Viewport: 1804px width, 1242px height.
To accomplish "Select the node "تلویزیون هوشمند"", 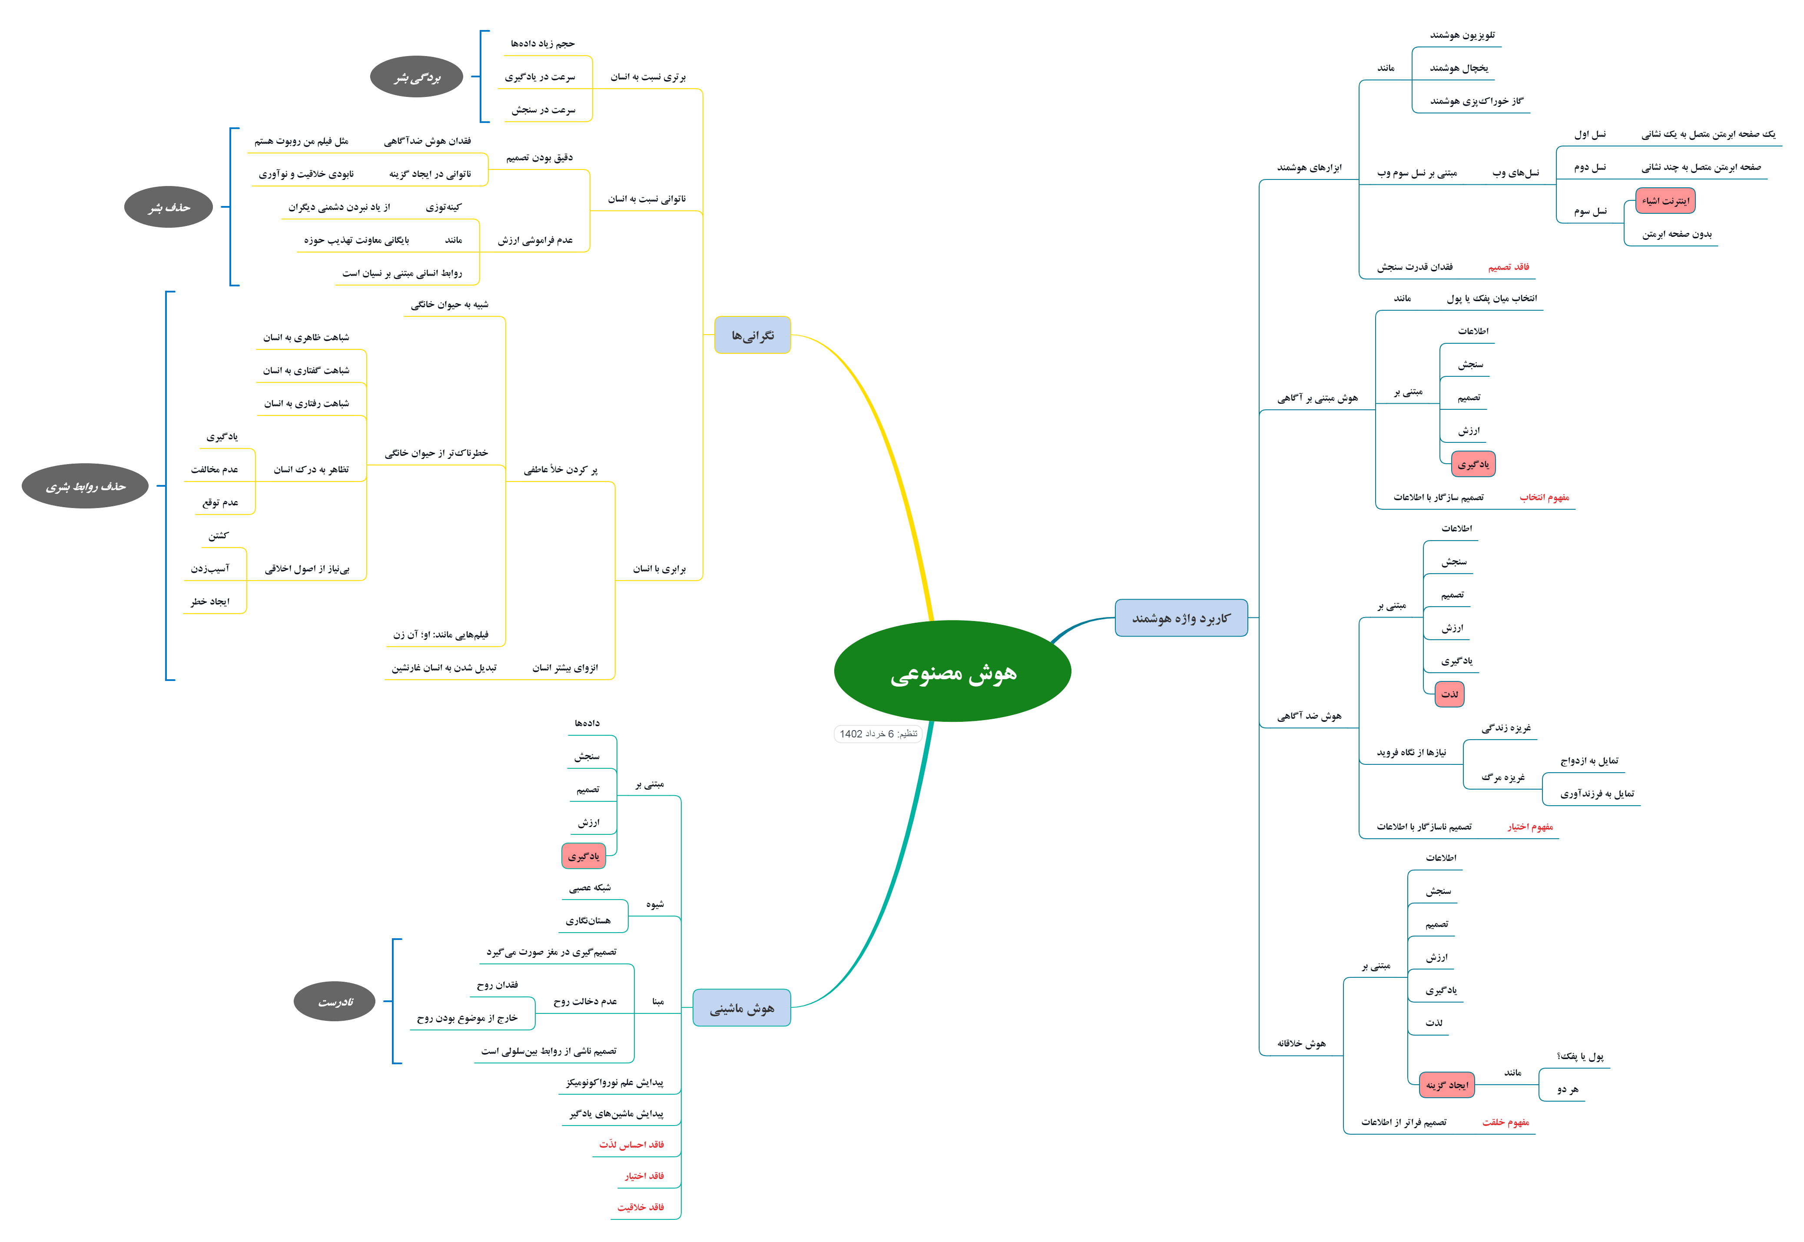I will [1462, 35].
